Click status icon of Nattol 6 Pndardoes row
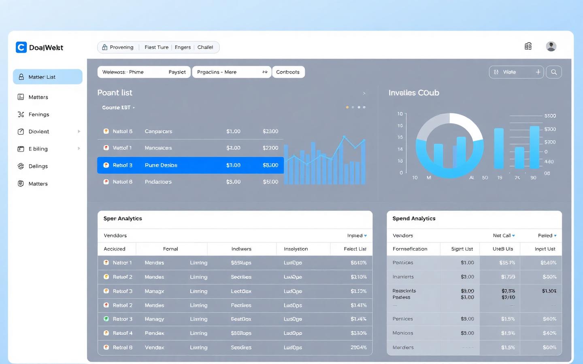This screenshot has width=583, height=364. tap(106, 182)
